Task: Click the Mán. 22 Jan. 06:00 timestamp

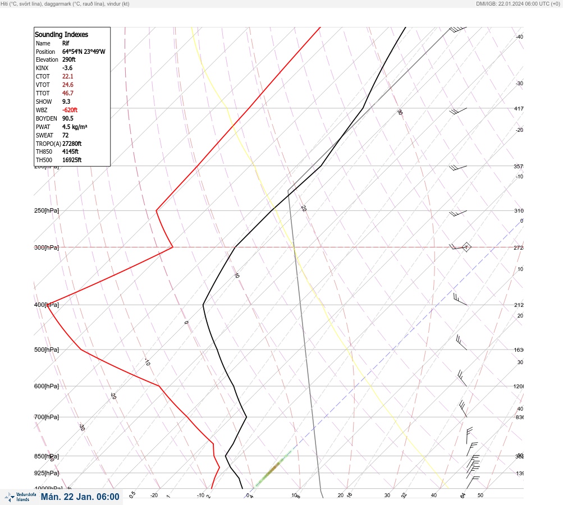Action: pyautogui.click(x=80, y=497)
